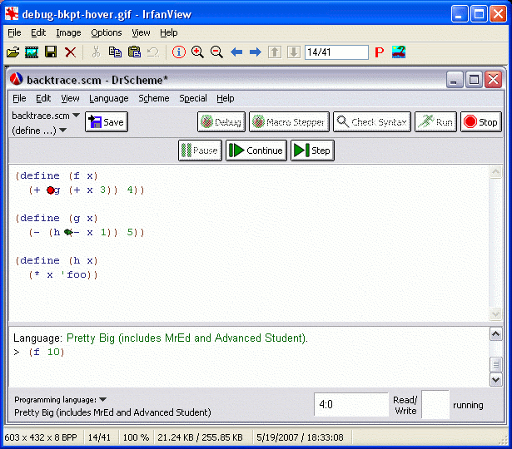The image size is (512, 449).
Task: Open IrfanView View menu
Action: [x=141, y=32]
